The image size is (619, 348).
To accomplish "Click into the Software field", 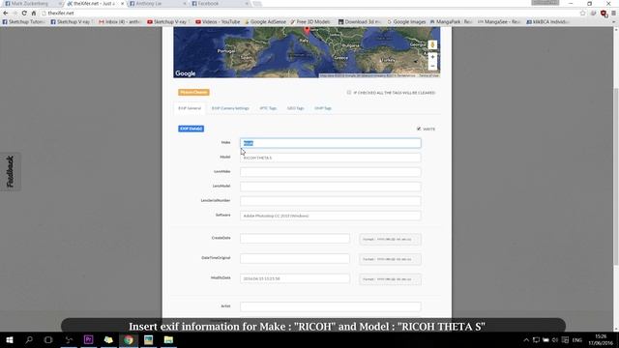I will coord(331,216).
